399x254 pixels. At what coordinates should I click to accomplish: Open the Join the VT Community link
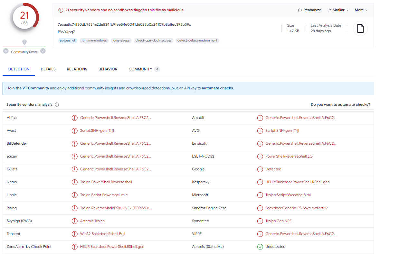[x=28, y=88]
